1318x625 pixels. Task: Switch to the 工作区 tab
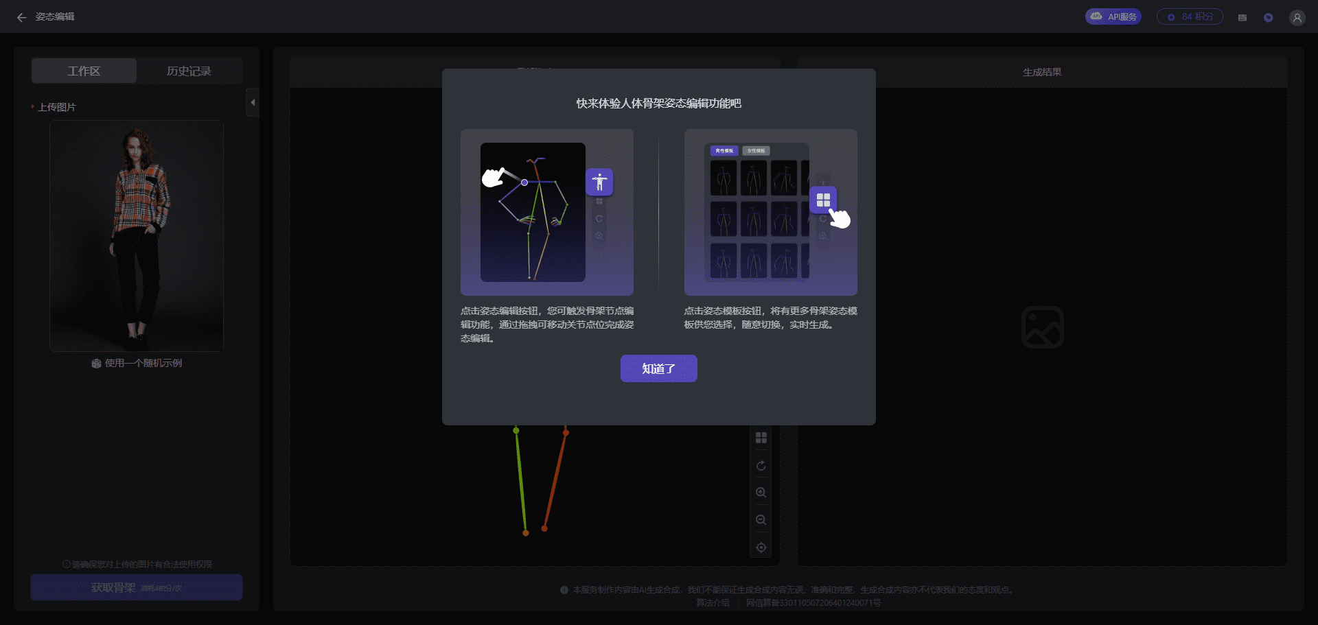[x=84, y=71]
